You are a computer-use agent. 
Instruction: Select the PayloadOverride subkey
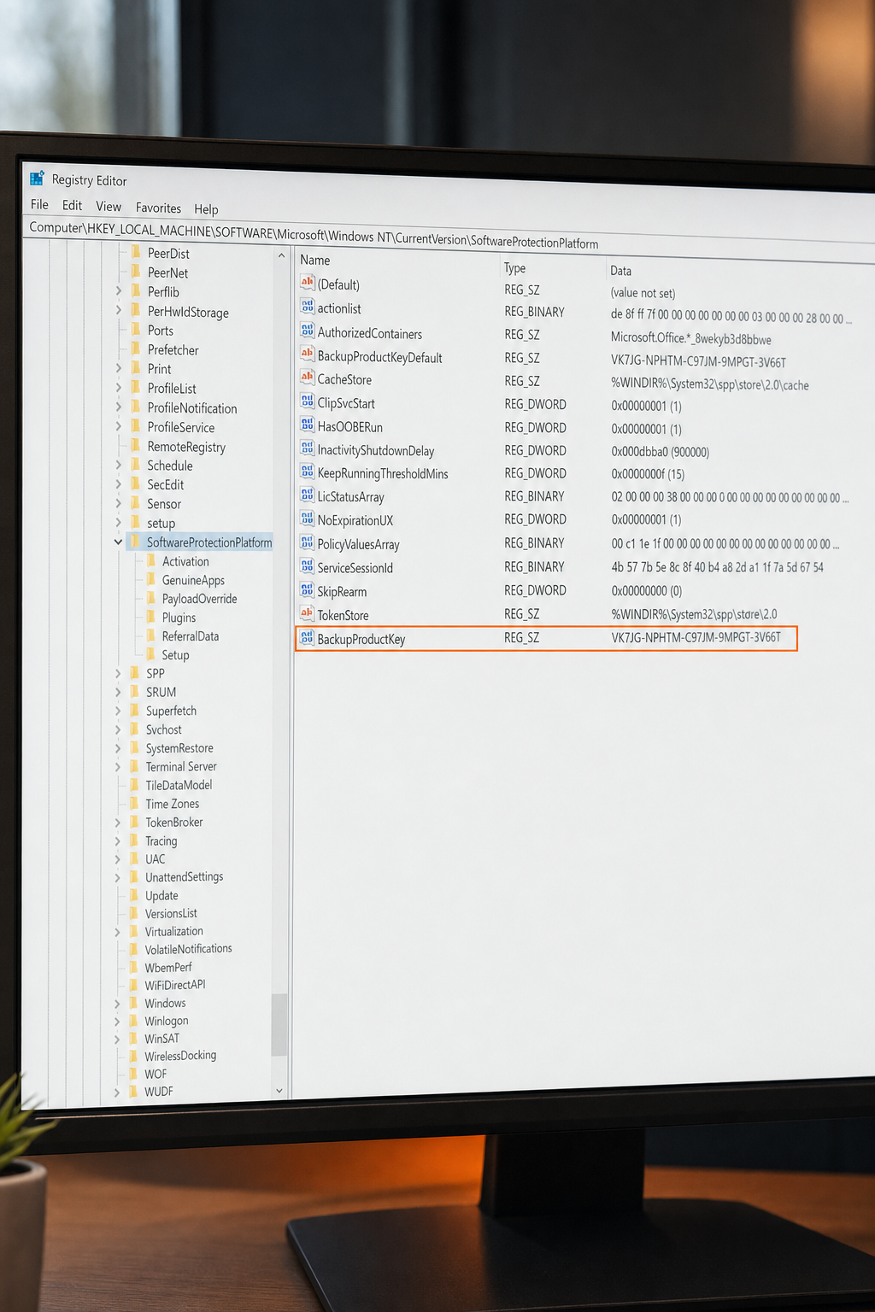[x=199, y=599]
